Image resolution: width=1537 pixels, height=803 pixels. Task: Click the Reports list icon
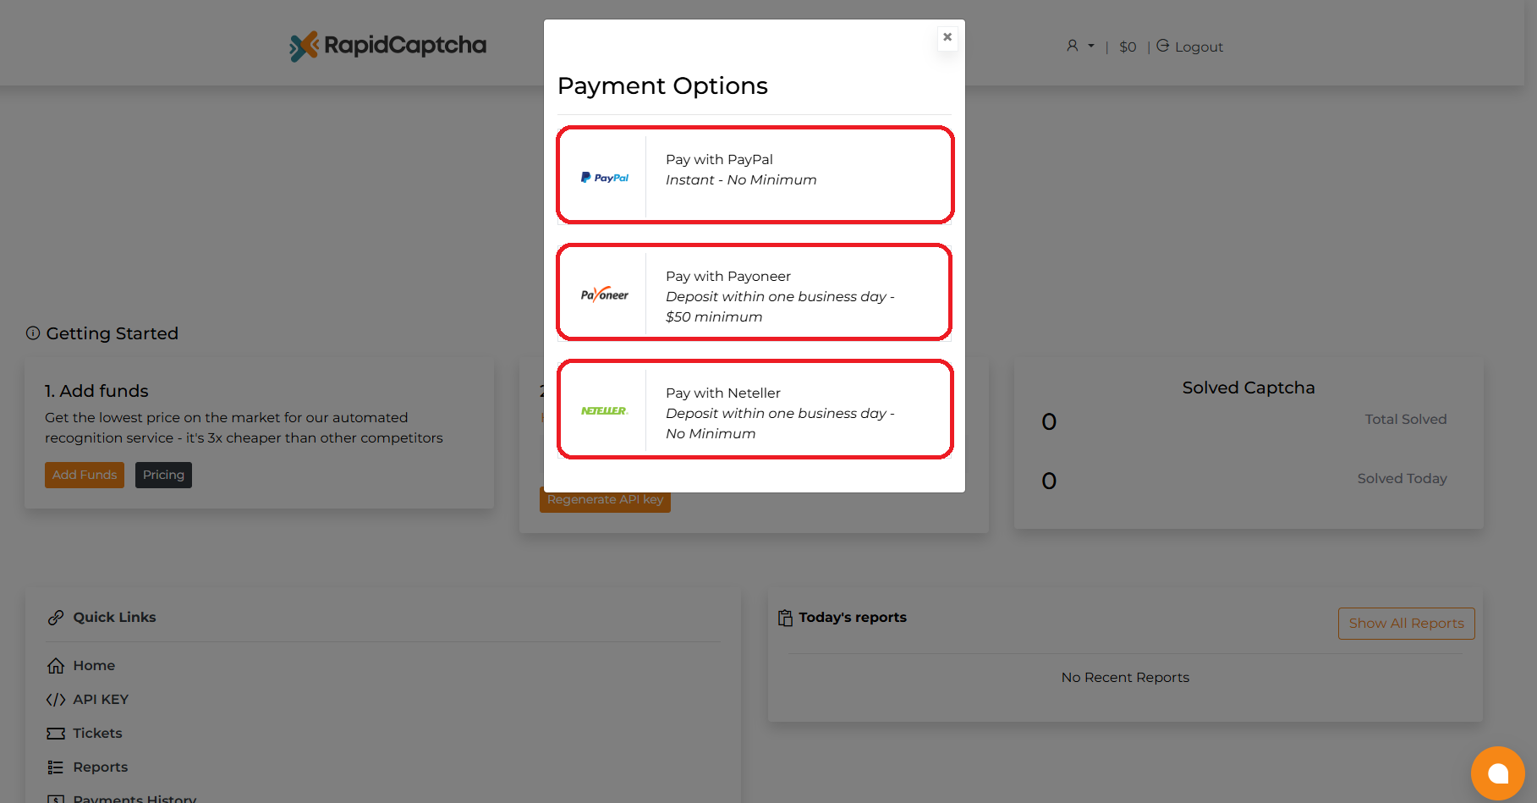56,767
